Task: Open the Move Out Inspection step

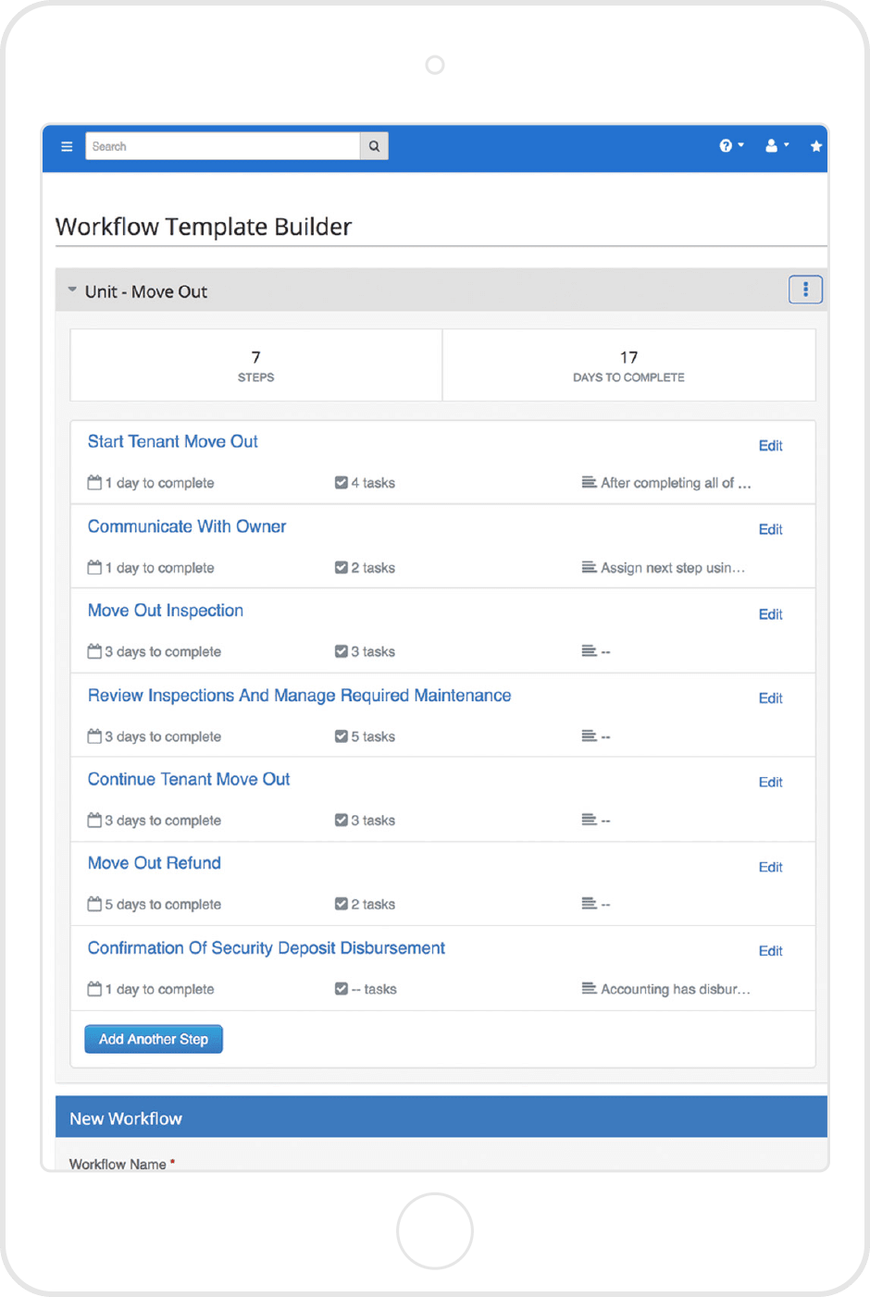Action: 165,611
